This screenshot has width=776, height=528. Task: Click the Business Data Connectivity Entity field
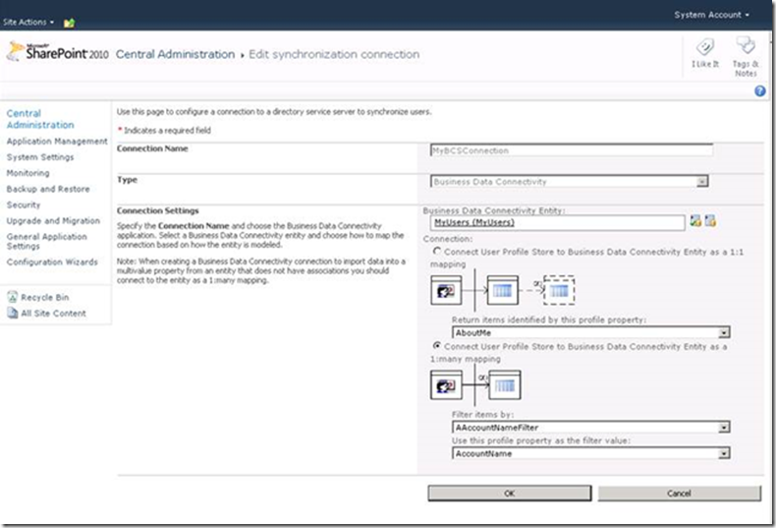click(558, 223)
